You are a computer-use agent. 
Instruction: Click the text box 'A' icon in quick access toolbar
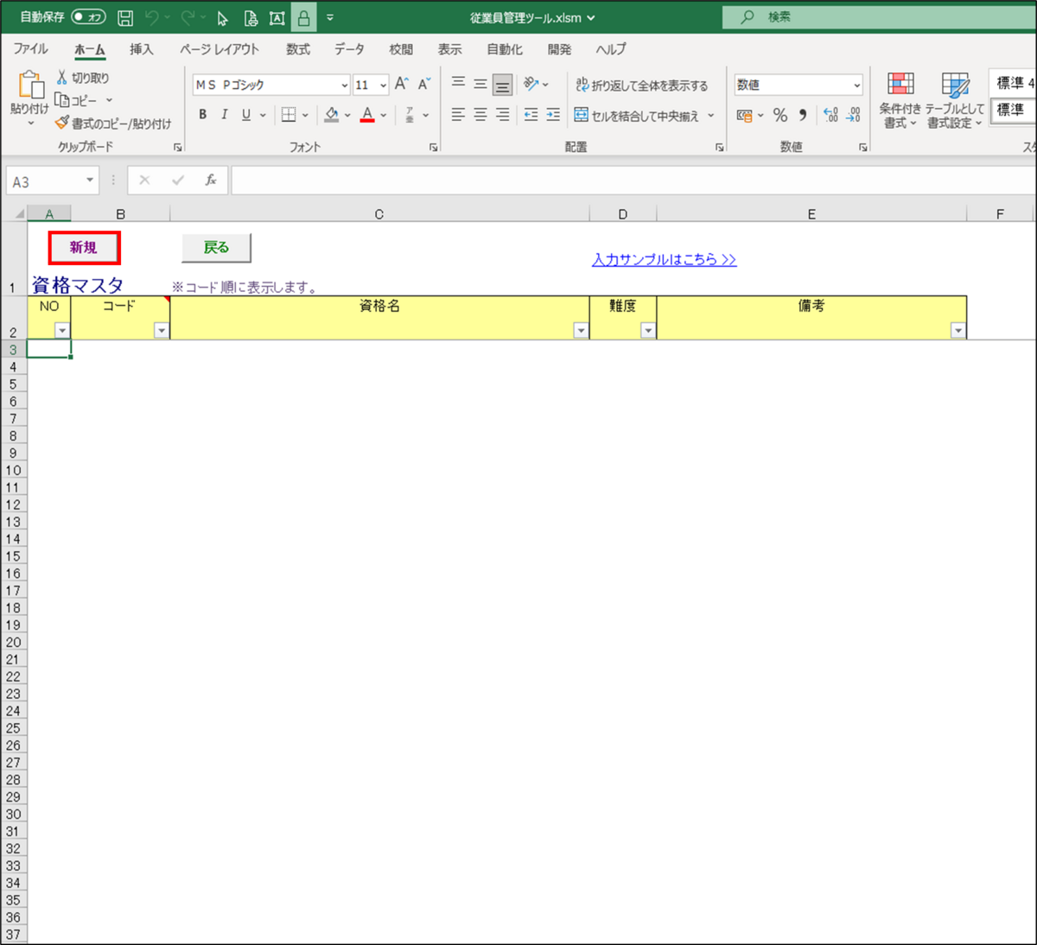277,18
